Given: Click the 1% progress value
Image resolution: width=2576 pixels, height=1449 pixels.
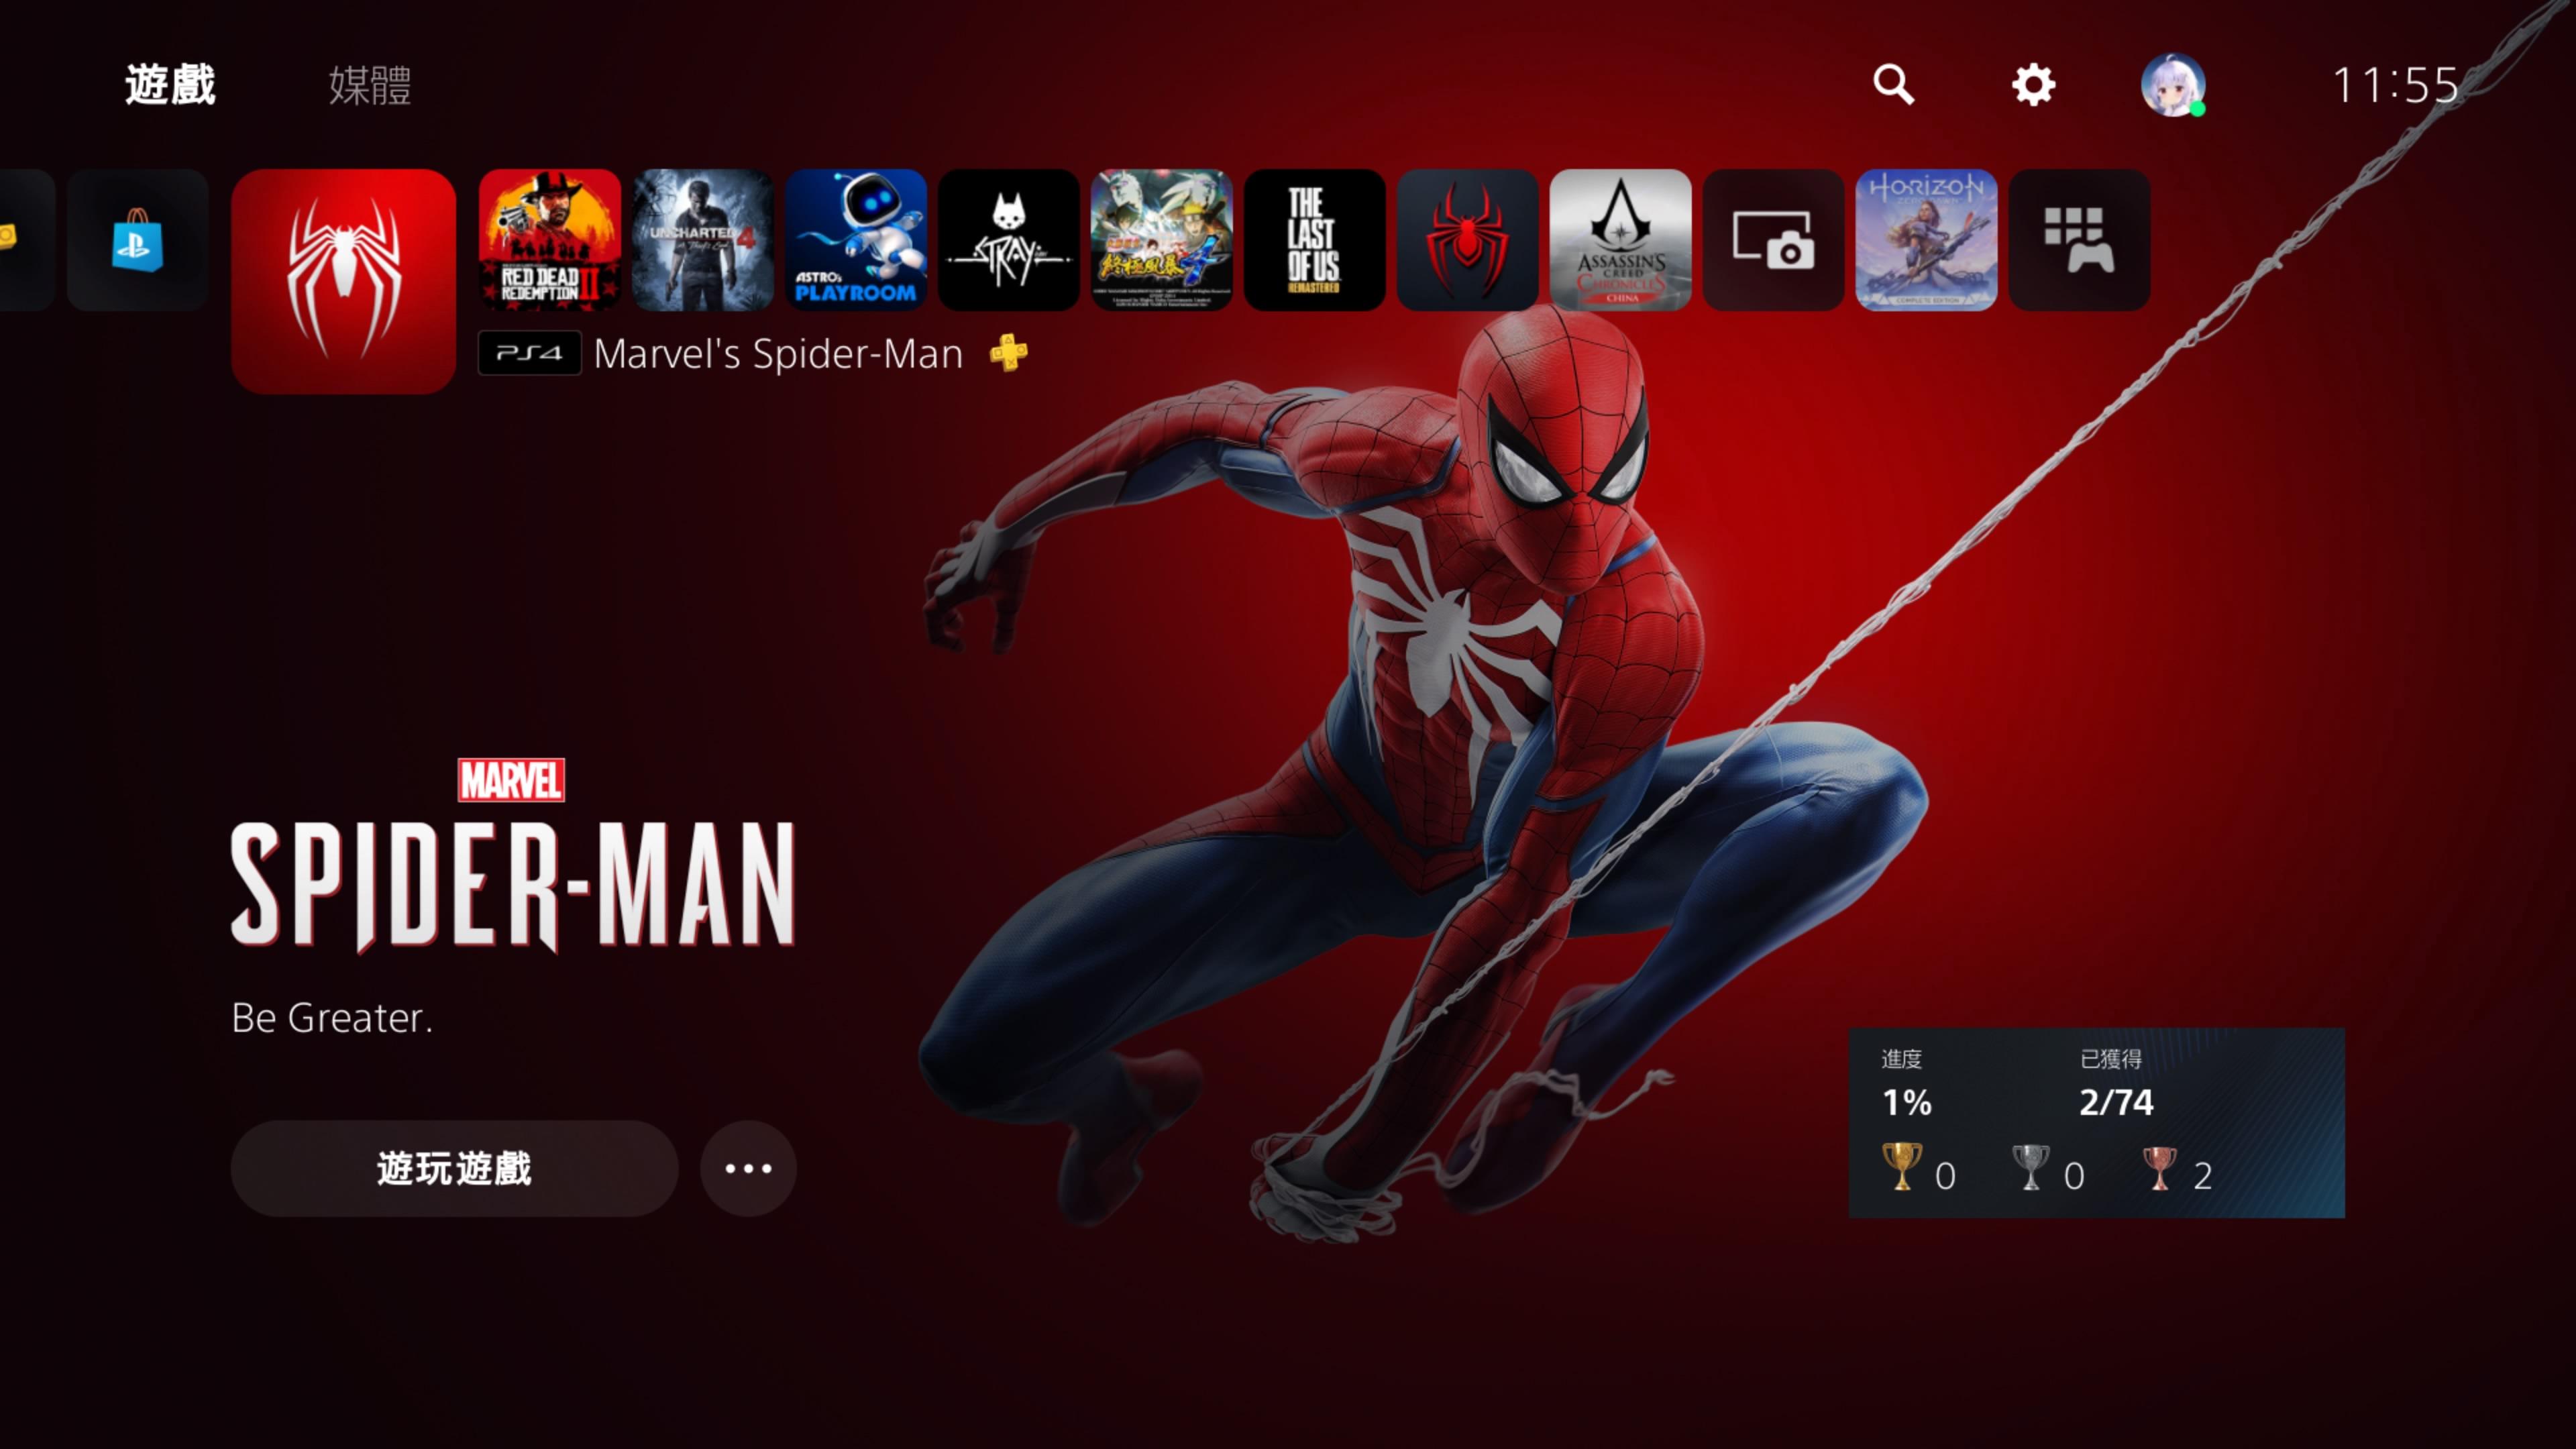Looking at the screenshot, I should click(1907, 1102).
